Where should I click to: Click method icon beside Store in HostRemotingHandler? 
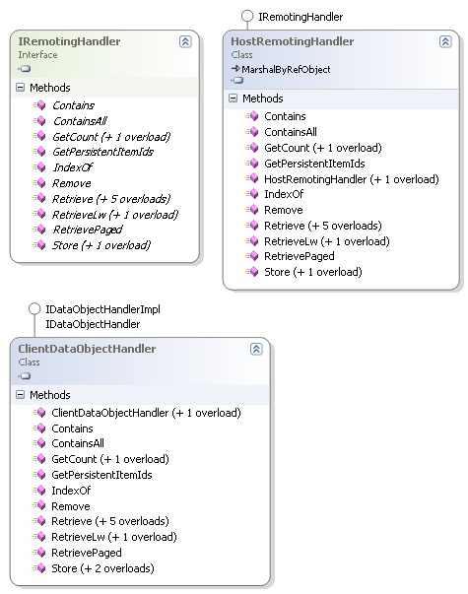pos(251,272)
